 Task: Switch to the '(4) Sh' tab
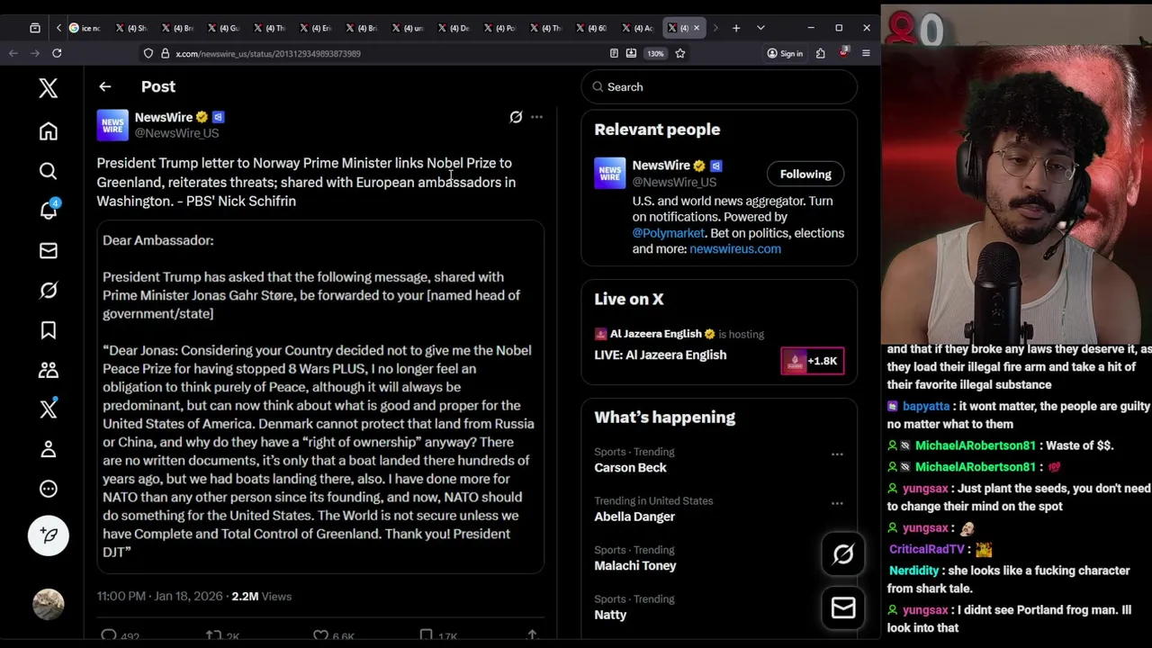(132, 28)
